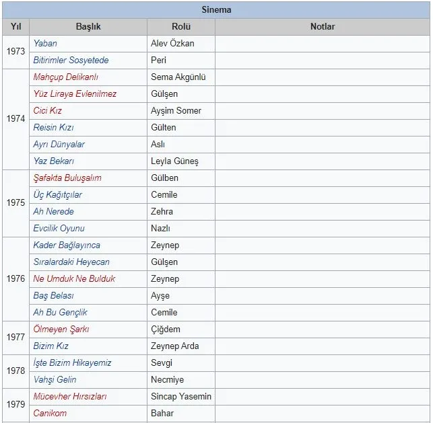
Task: Follow the Ne Umduk Ne Bulduk link
Action: tap(74, 279)
